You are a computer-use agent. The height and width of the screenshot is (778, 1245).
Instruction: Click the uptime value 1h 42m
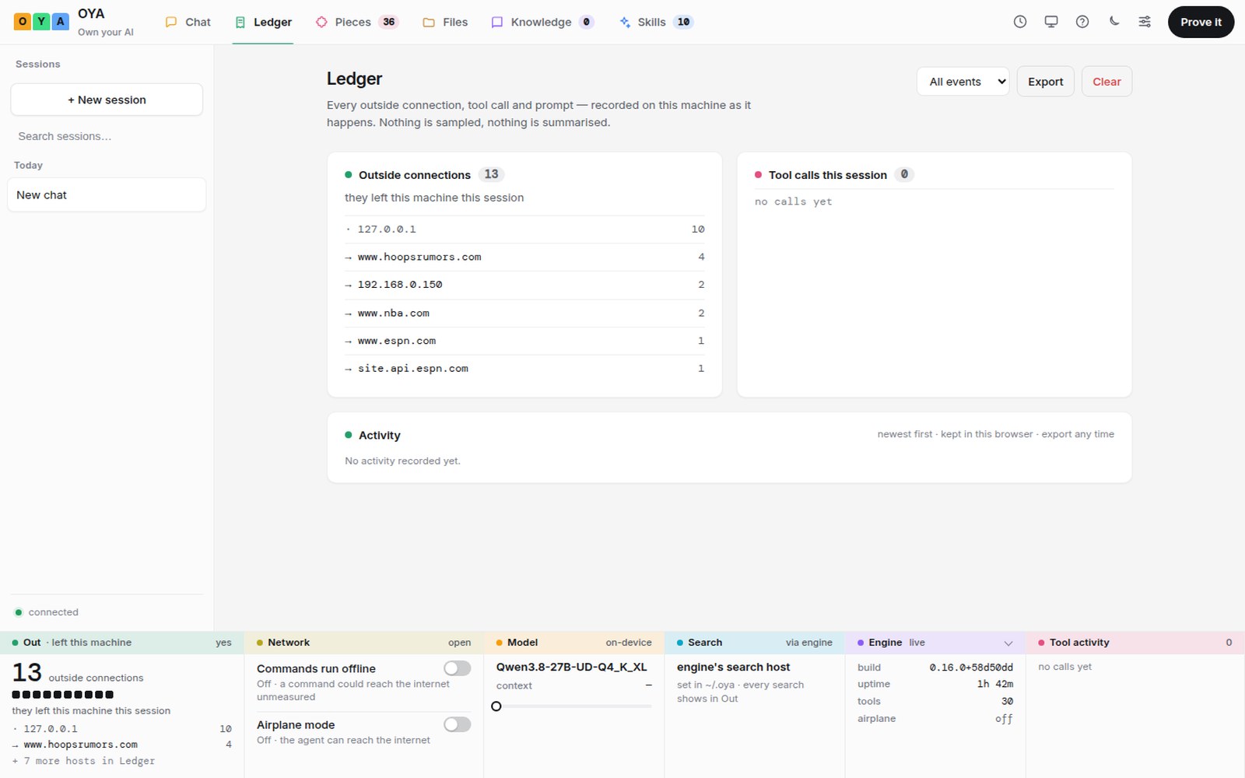995,684
